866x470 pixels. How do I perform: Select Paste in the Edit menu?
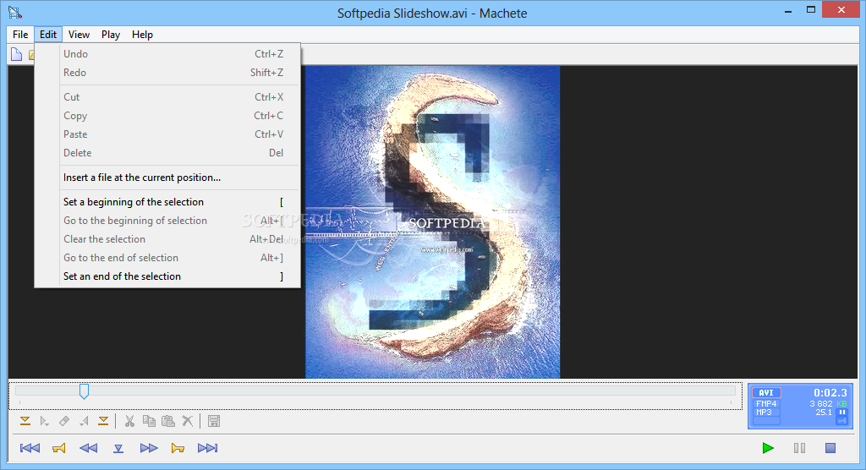pos(168,134)
